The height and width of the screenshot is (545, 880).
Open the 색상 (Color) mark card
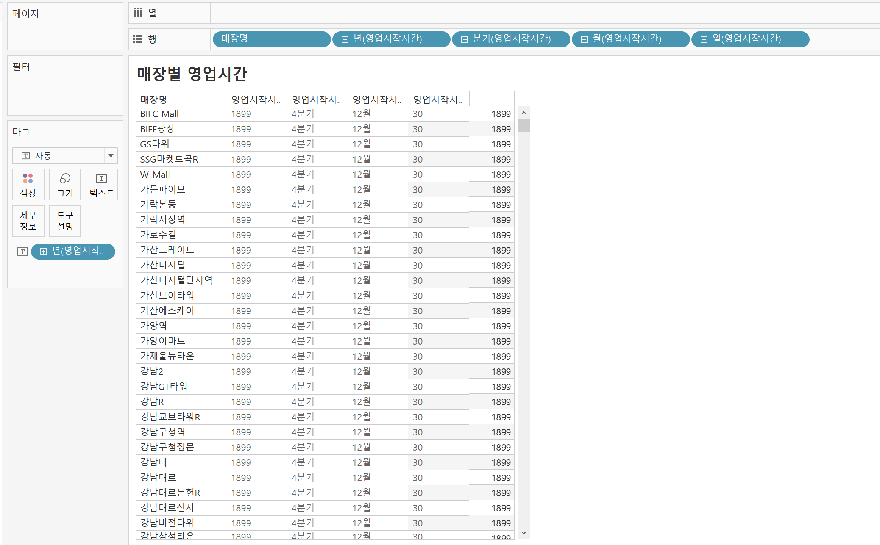pyautogui.click(x=28, y=185)
